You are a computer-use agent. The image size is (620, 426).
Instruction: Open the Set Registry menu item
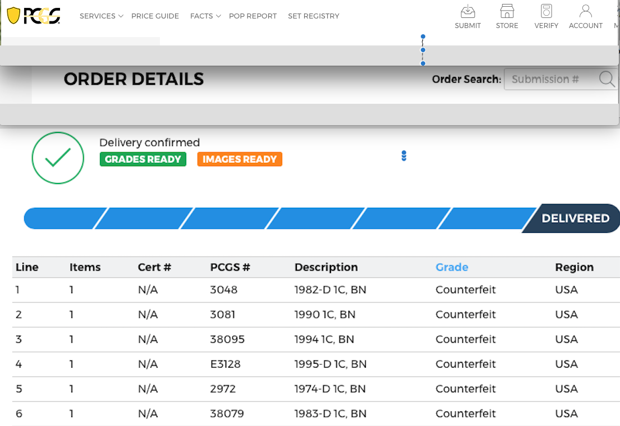(x=313, y=16)
